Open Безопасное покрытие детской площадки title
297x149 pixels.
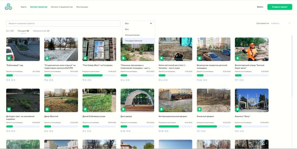(212, 67)
